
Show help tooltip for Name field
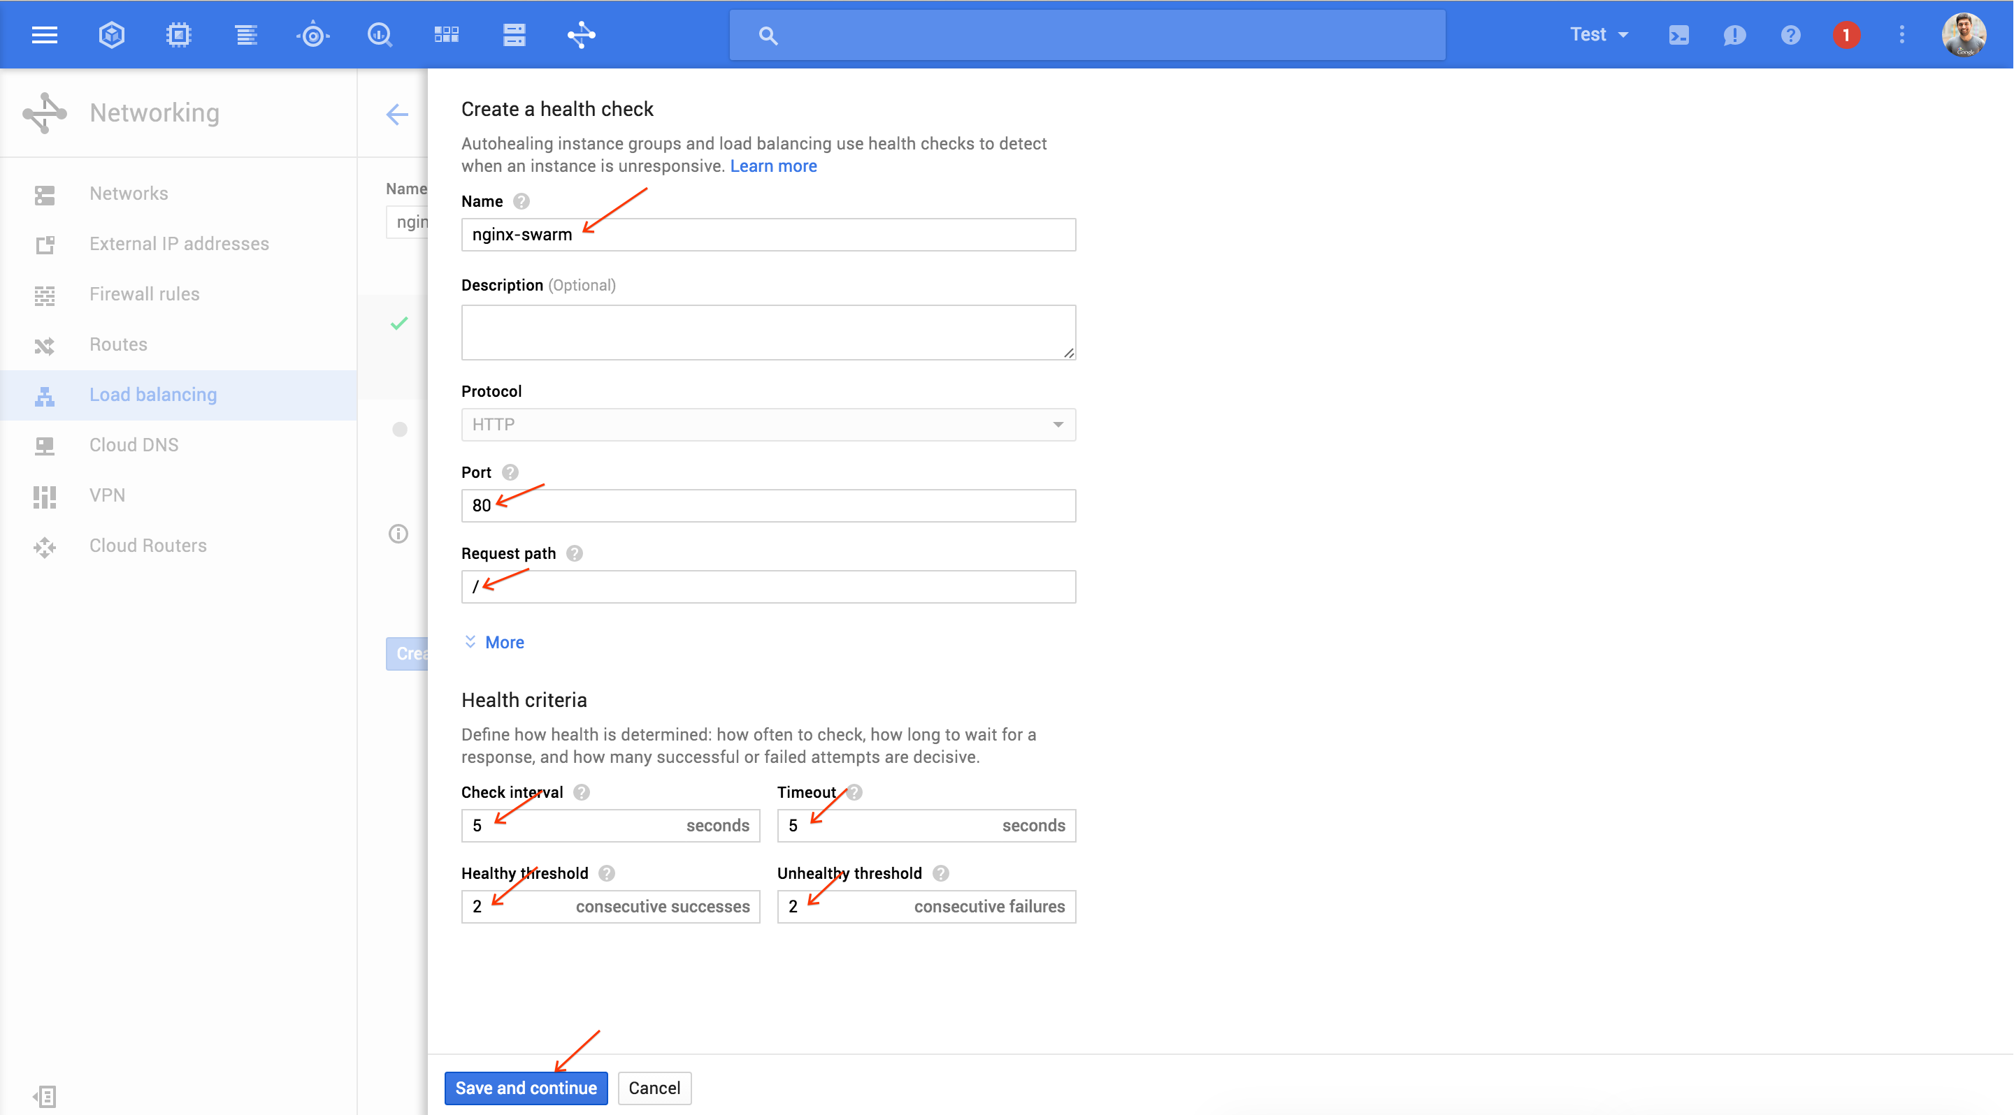(522, 202)
